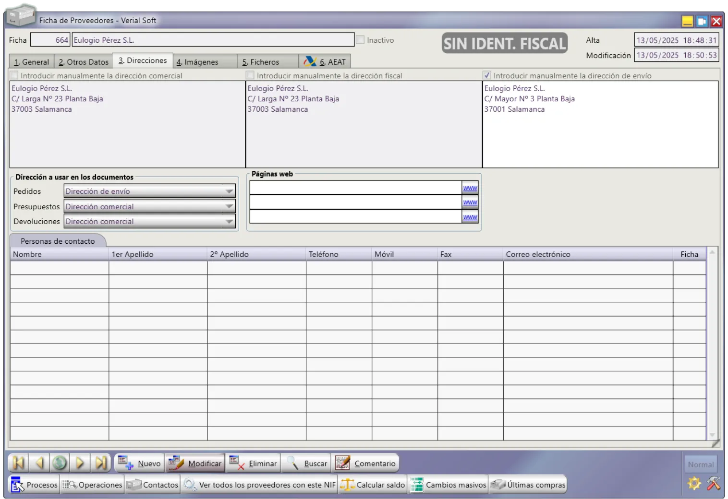Open the Presupuestos address dropdown

tap(229, 207)
